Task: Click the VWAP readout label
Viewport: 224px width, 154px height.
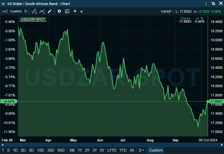Action: [167, 11]
